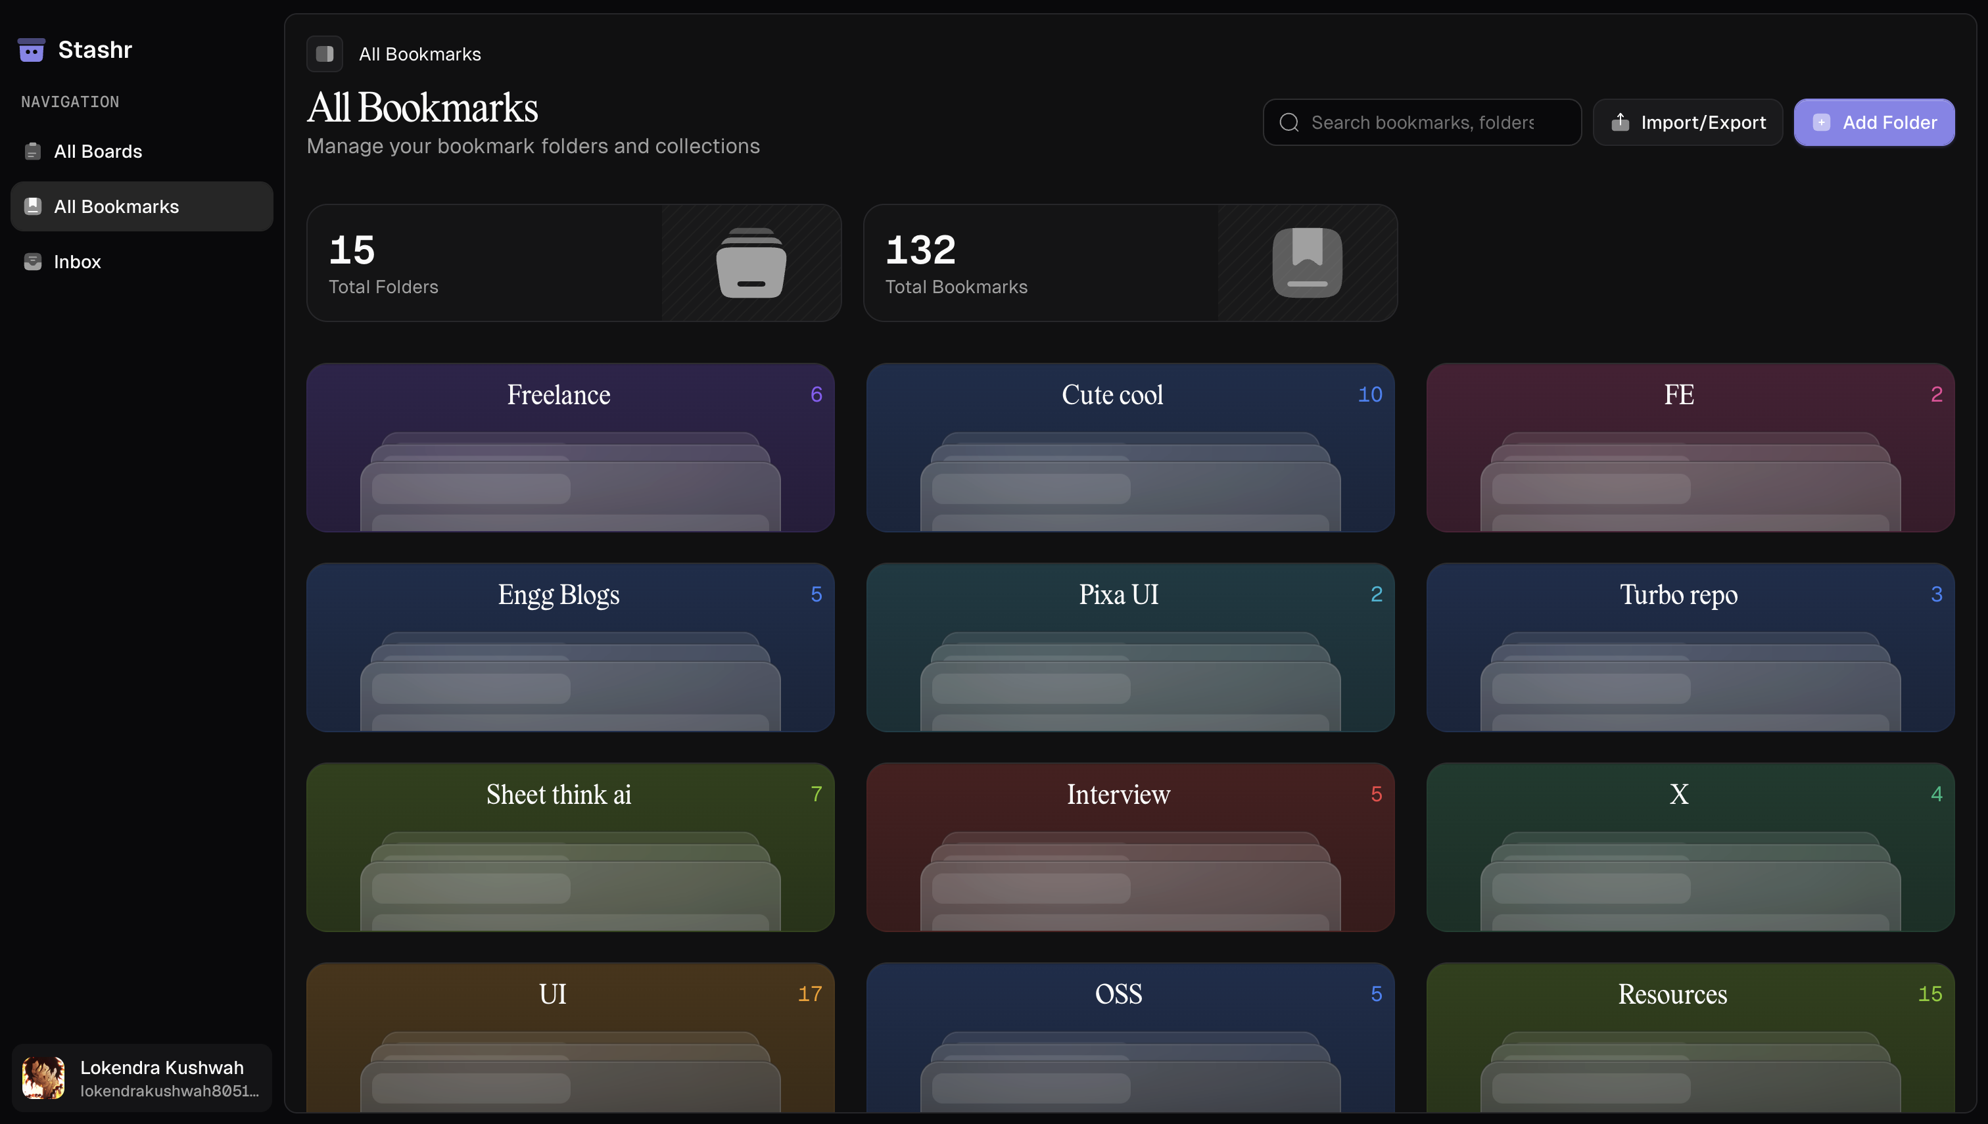Viewport: 1988px width, 1124px height.
Task: Click the All Boards clipboard icon
Action: (x=32, y=151)
